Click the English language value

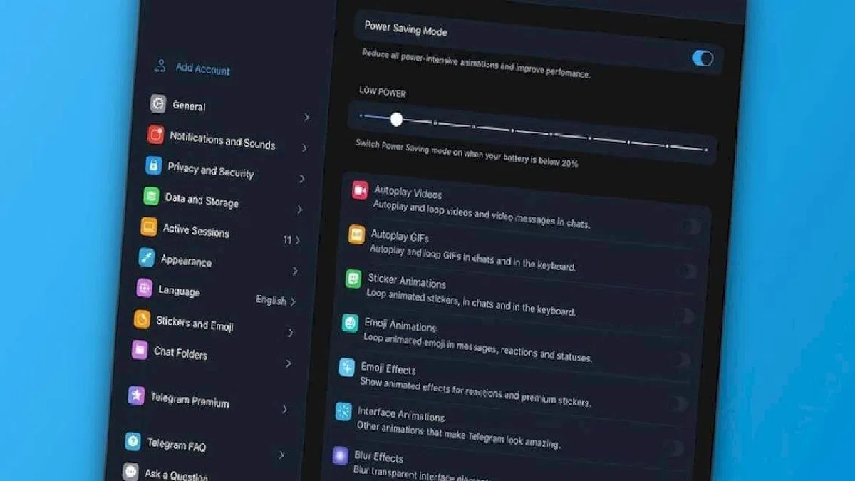click(x=271, y=300)
